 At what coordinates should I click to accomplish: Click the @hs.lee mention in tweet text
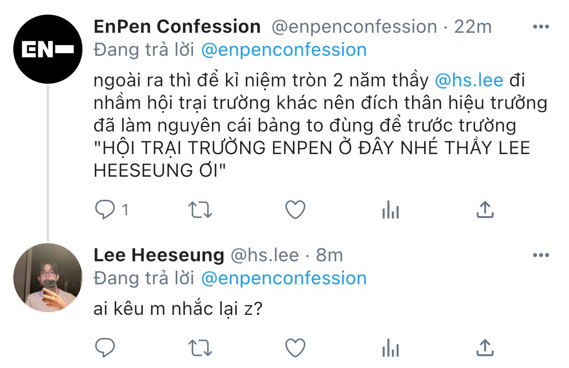point(469,81)
